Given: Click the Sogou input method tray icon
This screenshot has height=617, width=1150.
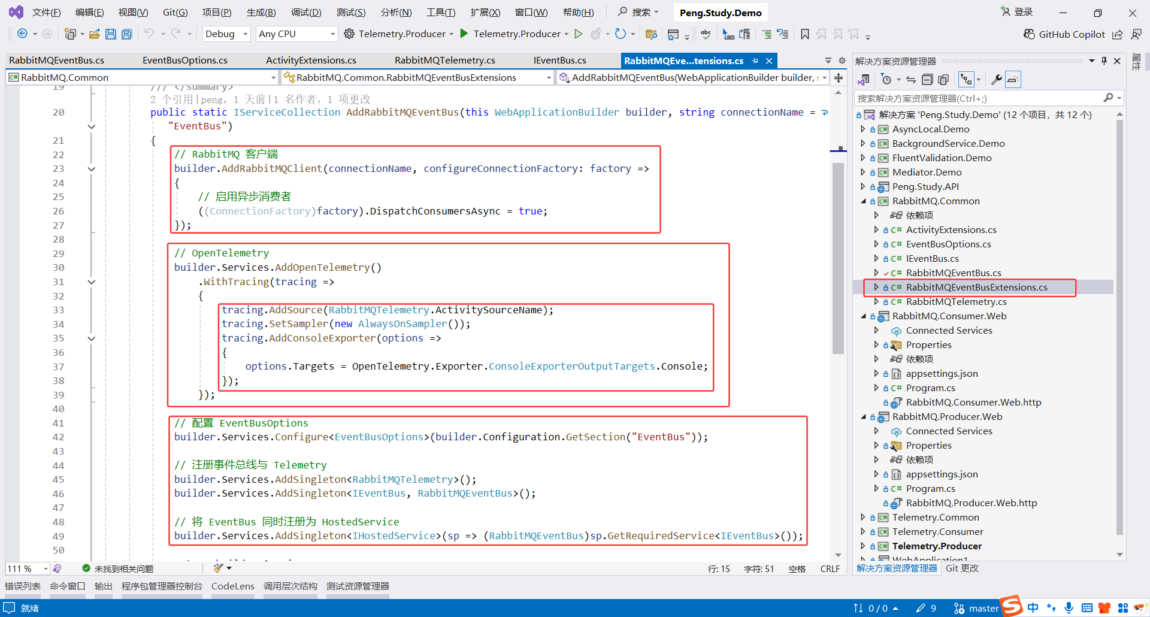Looking at the screenshot, I should pos(1012,606).
